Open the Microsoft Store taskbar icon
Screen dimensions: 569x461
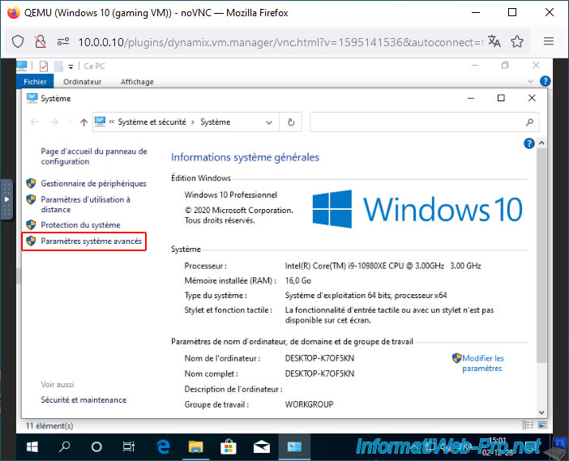click(229, 447)
